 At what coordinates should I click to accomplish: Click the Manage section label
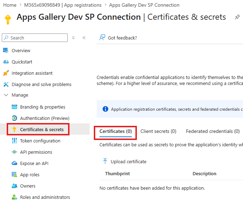click(x=20, y=95)
